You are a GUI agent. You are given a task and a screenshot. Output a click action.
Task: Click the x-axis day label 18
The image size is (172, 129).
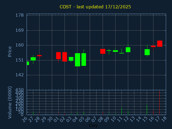click(x=164, y=119)
